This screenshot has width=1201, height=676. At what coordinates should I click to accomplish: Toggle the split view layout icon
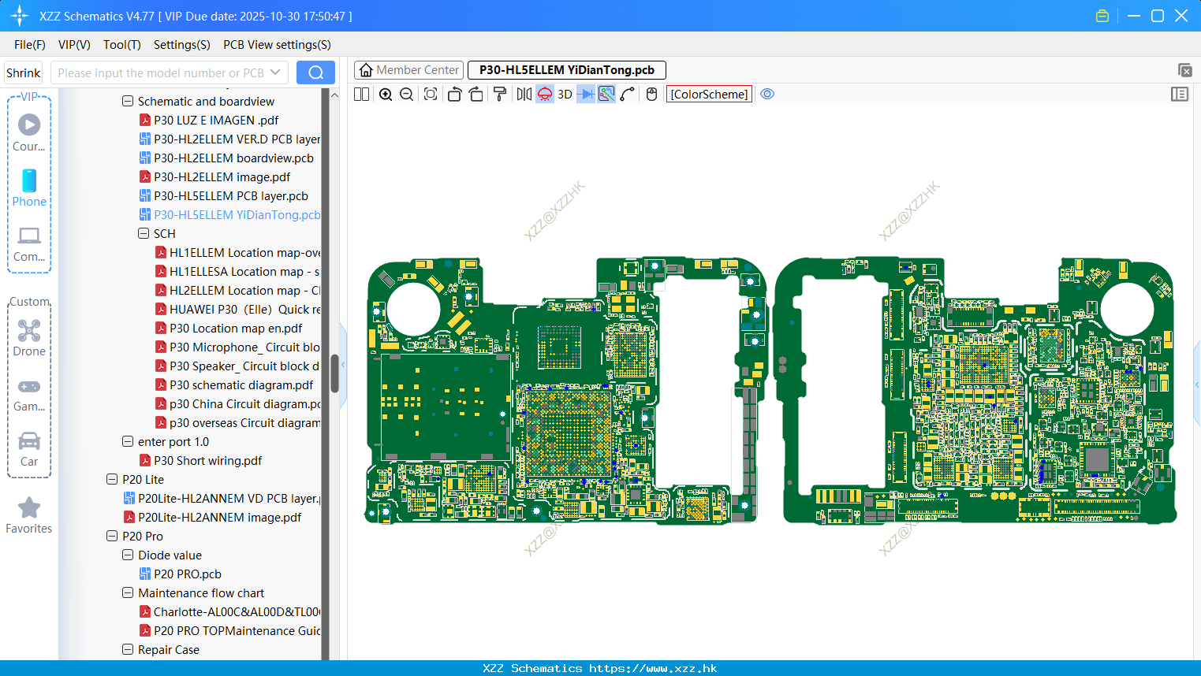click(x=362, y=95)
